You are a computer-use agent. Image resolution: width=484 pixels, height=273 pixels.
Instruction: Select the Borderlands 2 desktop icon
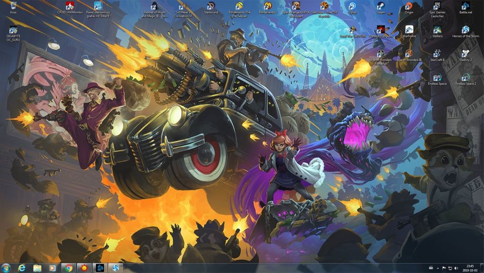click(x=268, y=8)
